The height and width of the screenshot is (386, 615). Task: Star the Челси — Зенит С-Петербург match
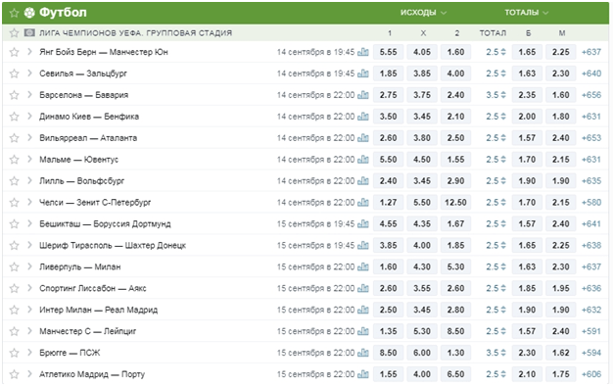pyautogui.click(x=14, y=203)
